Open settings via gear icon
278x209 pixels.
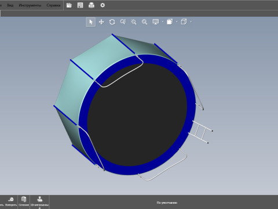click(103, 5)
